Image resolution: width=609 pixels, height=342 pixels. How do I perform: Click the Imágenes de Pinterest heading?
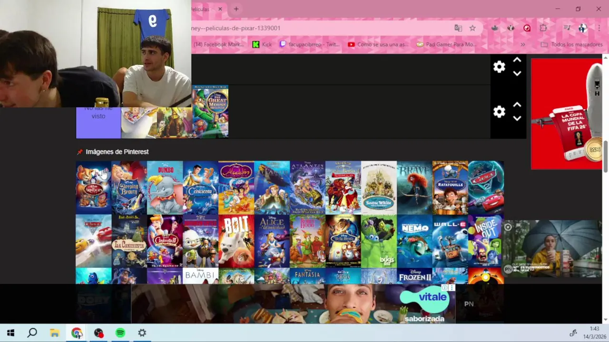tap(117, 152)
